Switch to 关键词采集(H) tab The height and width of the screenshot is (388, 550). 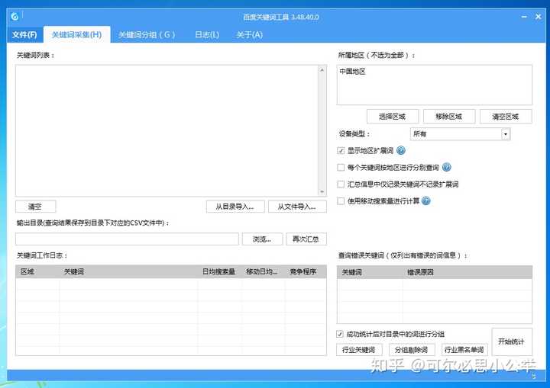(76, 34)
